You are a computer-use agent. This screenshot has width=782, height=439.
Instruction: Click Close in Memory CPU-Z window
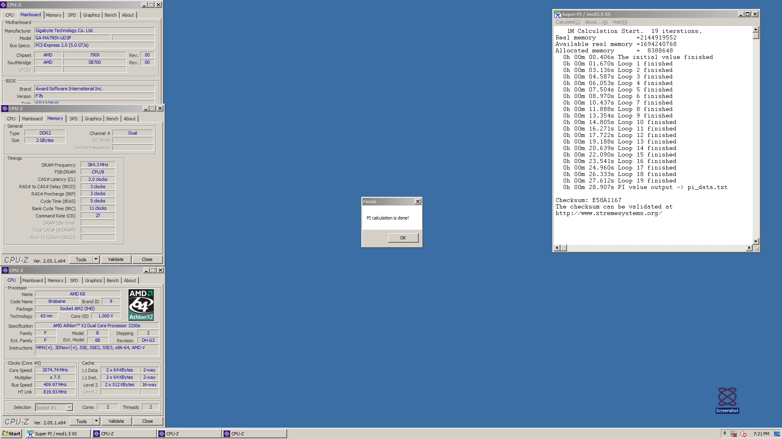147,260
